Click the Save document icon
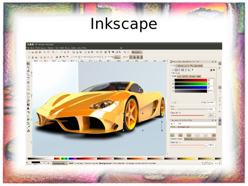Image resolution: width=248 pixels, height=186 pixels. tap(36, 52)
